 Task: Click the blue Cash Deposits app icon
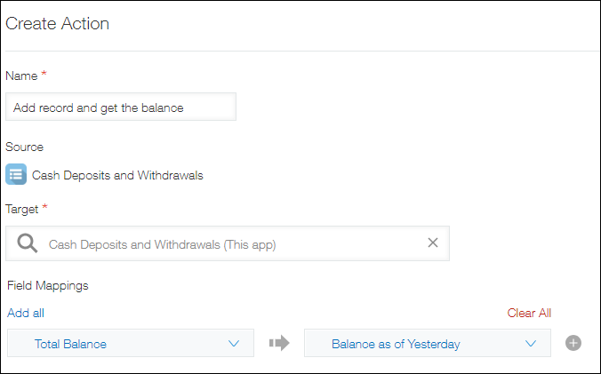(16, 174)
